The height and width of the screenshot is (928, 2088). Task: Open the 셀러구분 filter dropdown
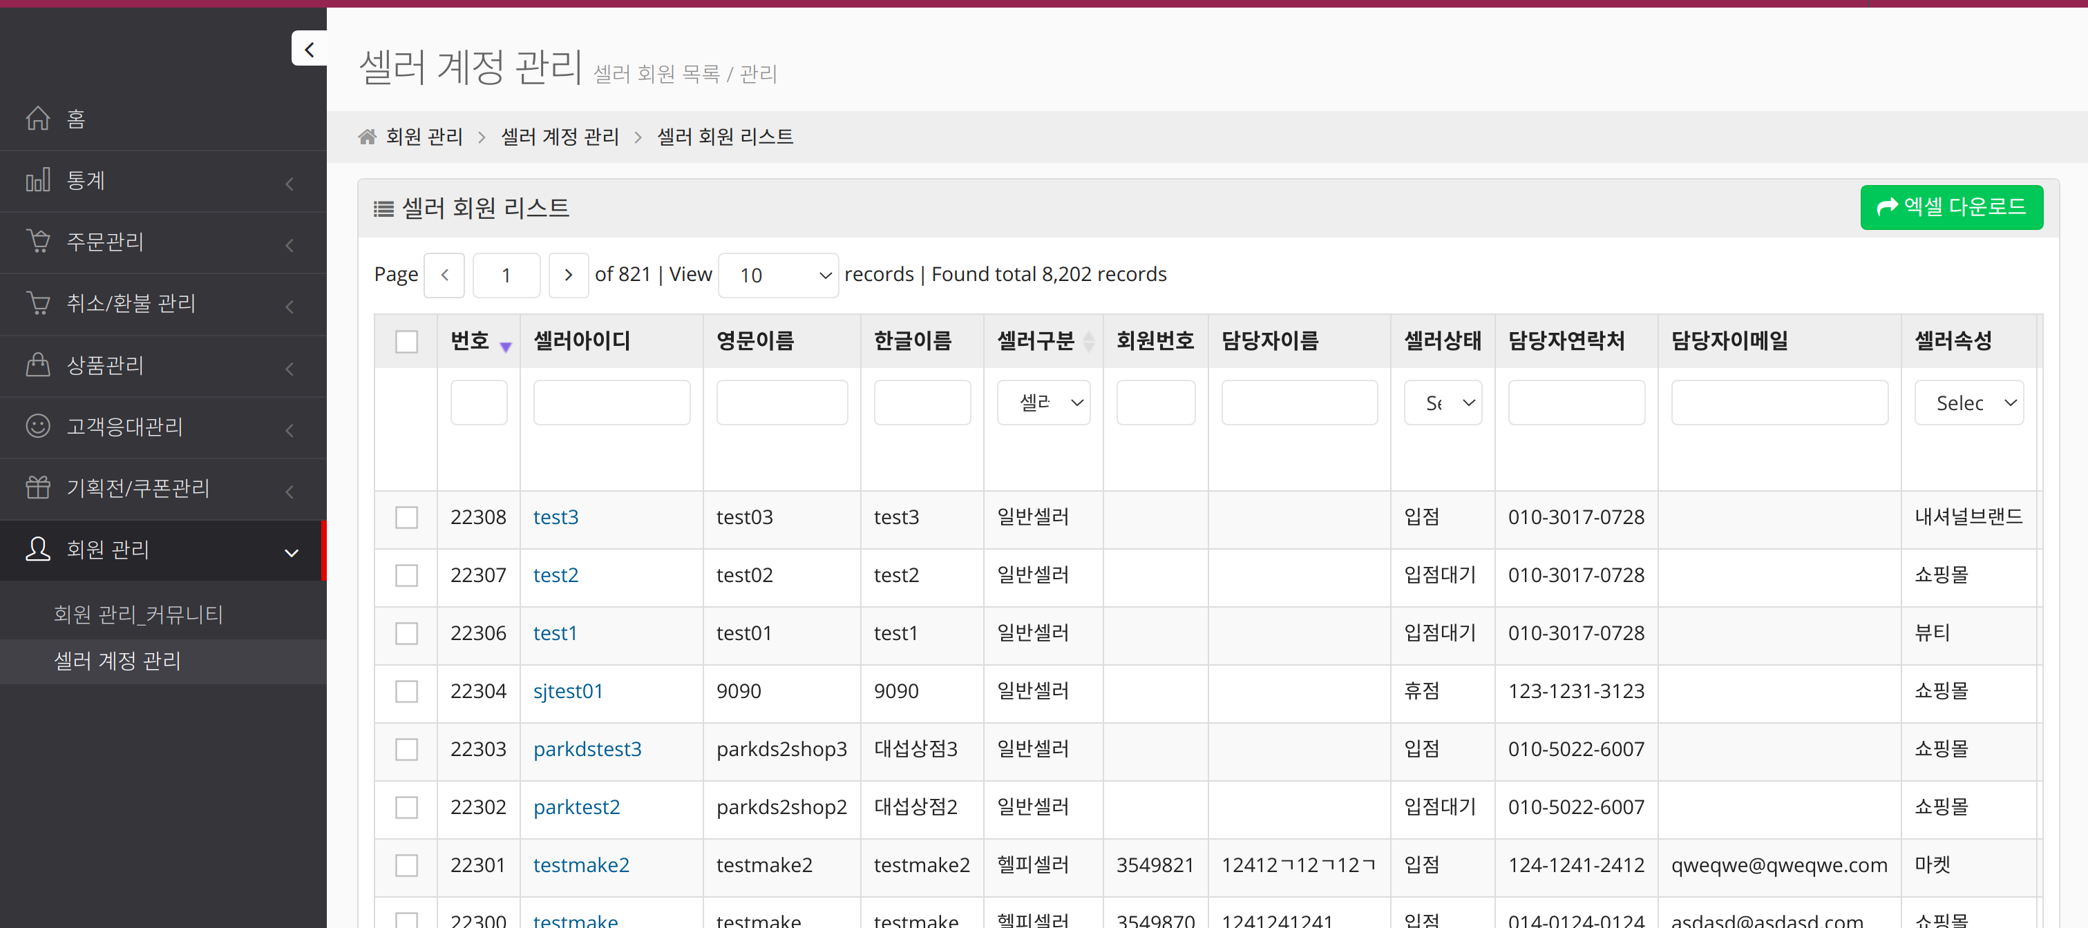[1043, 403]
